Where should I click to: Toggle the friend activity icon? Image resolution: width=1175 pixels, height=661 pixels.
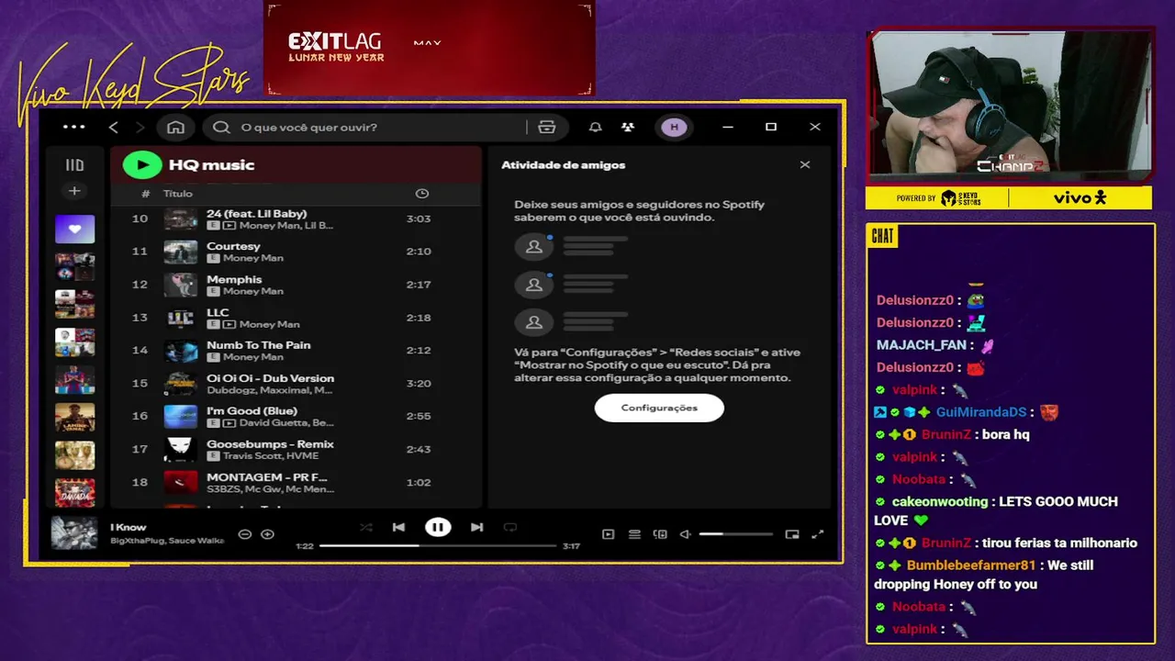point(628,127)
